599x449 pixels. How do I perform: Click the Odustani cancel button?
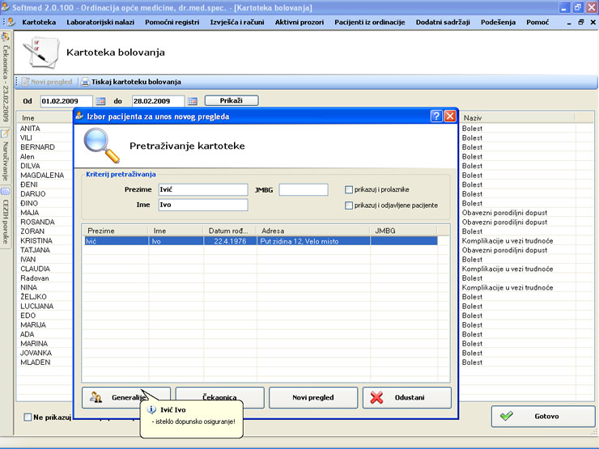[407, 397]
